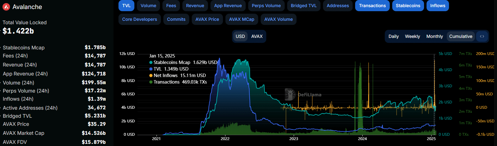Toggle the TVL chart metric
Viewport: 497px width, 146px height.
[126, 6]
